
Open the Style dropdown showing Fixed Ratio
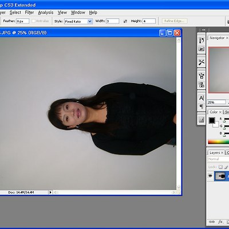coord(78,21)
